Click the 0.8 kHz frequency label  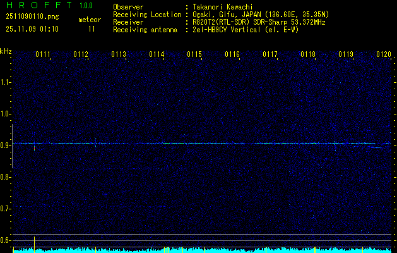pyautogui.click(x=5, y=177)
